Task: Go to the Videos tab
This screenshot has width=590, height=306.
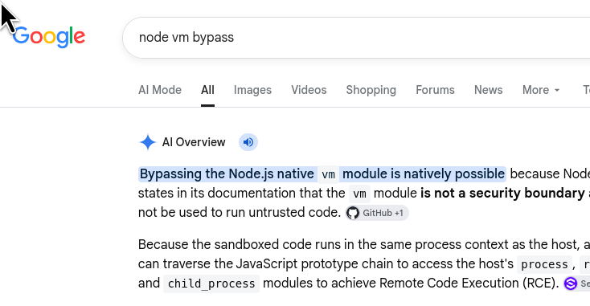Action: click(309, 90)
